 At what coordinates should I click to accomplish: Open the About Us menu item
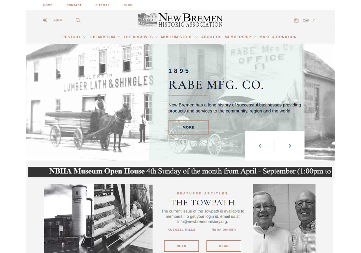(211, 37)
